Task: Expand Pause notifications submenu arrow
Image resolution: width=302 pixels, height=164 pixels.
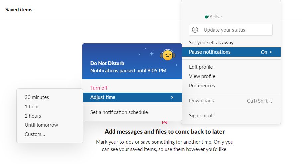Action: (271, 52)
